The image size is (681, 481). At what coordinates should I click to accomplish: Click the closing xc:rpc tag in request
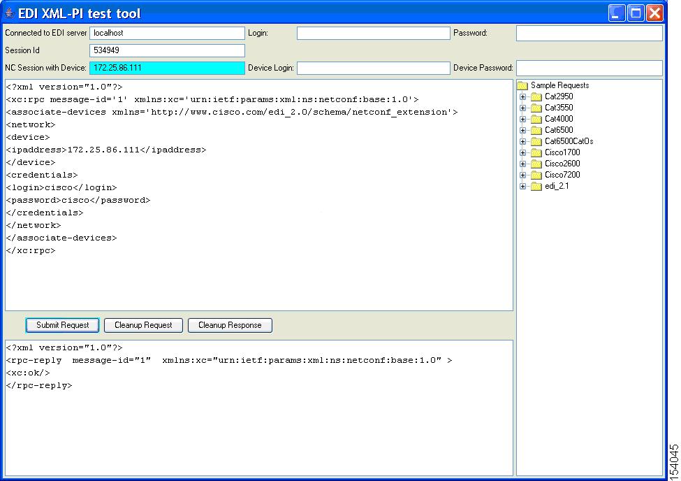point(31,251)
